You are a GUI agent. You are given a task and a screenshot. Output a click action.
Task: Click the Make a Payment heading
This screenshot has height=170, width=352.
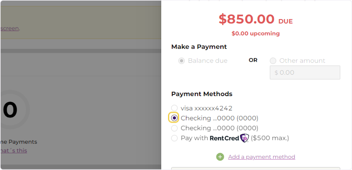click(x=199, y=47)
